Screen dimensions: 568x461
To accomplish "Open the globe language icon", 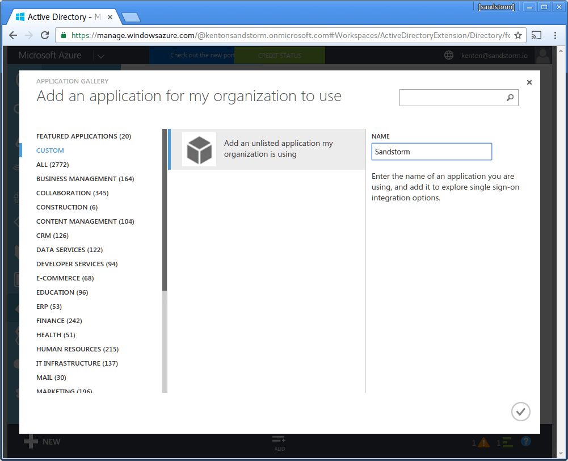I will [449, 55].
